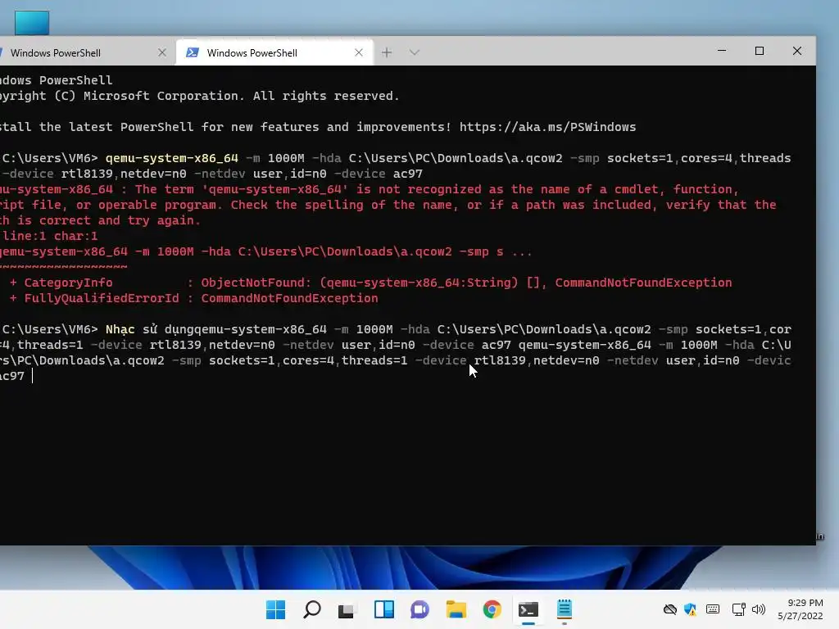Close the first Windows PowerShell tab

click(162, 52)
